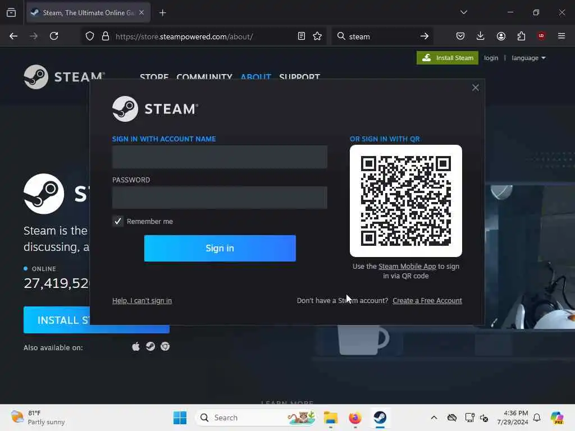Click the taskbar Search box

coord(256,418)
